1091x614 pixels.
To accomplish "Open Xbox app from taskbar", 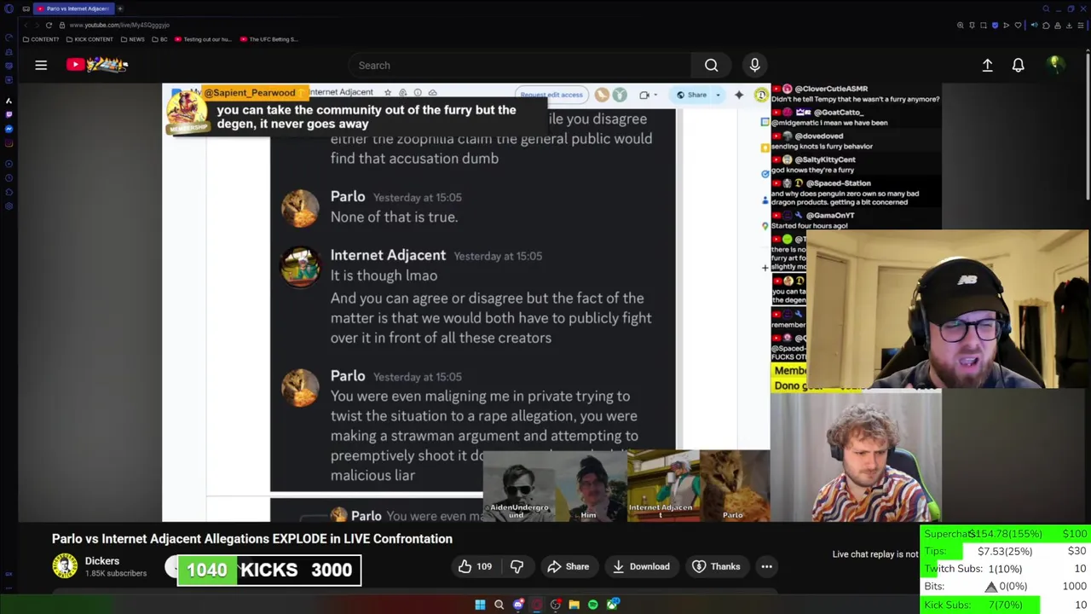I will pos(612,605).
